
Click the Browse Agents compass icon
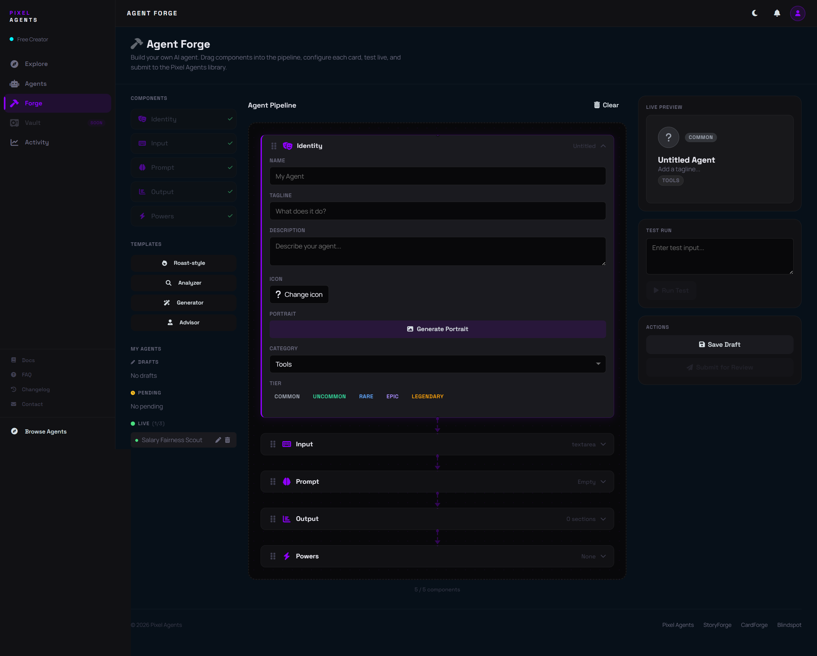tap(14, 432)
